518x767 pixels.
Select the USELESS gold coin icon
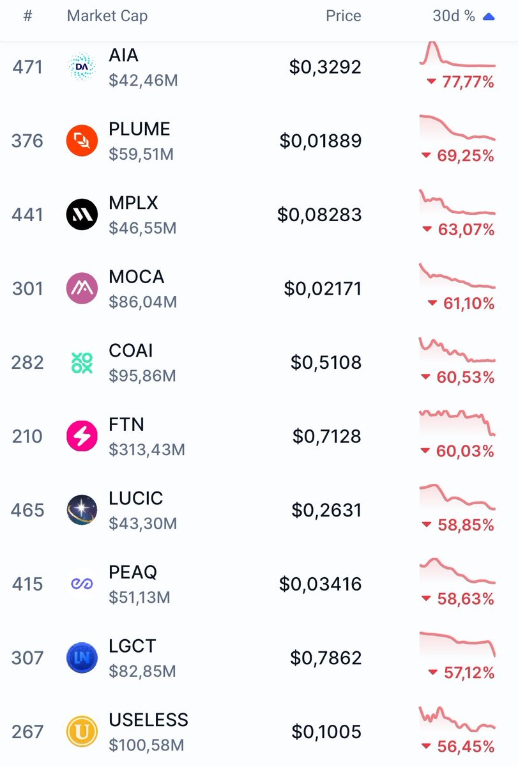[82, 732]
